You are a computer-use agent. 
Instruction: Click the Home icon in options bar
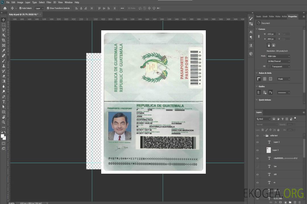[x=5, y=8]
